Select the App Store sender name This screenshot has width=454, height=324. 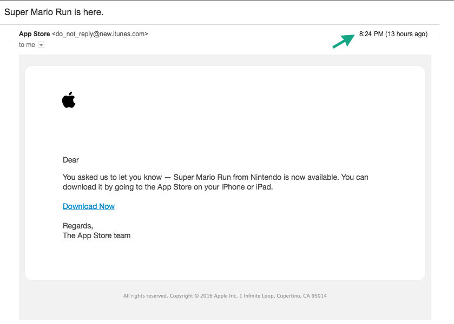coord(35,34)
